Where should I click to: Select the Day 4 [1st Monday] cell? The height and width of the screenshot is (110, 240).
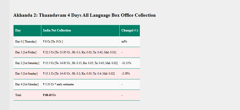coord(27,84)
